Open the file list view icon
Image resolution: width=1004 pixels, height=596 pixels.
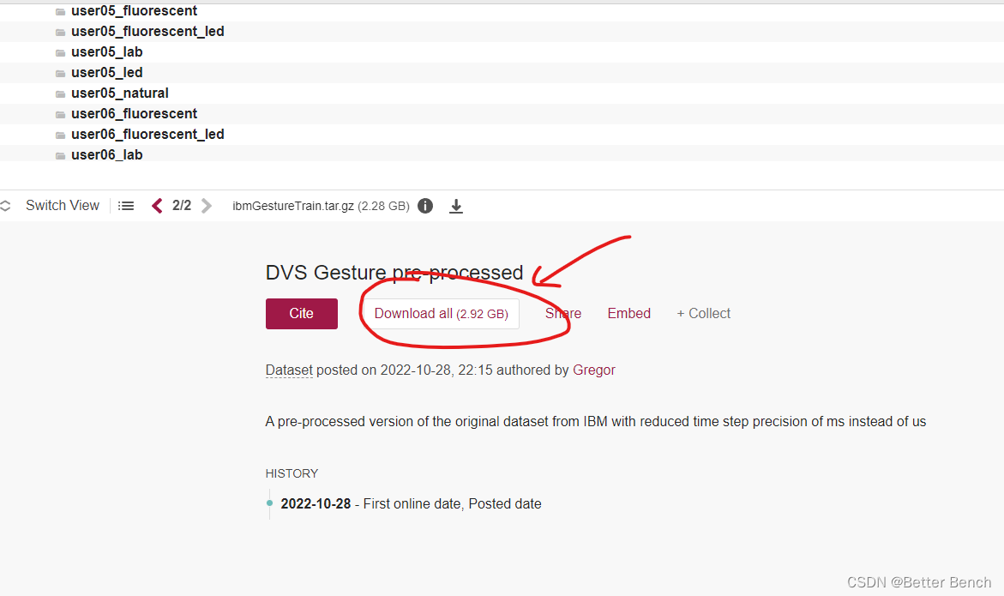(x=126, y=206)
